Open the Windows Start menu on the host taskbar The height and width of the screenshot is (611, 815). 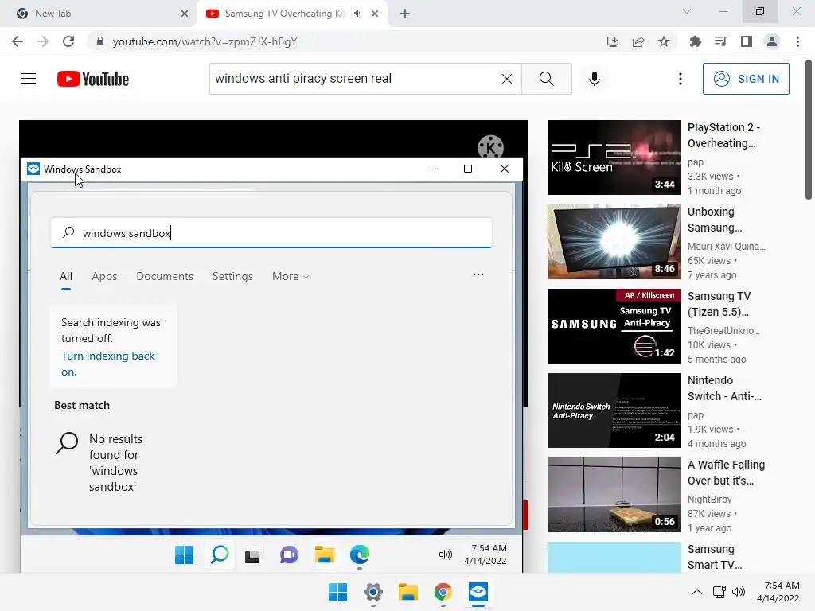coord(337,592)
